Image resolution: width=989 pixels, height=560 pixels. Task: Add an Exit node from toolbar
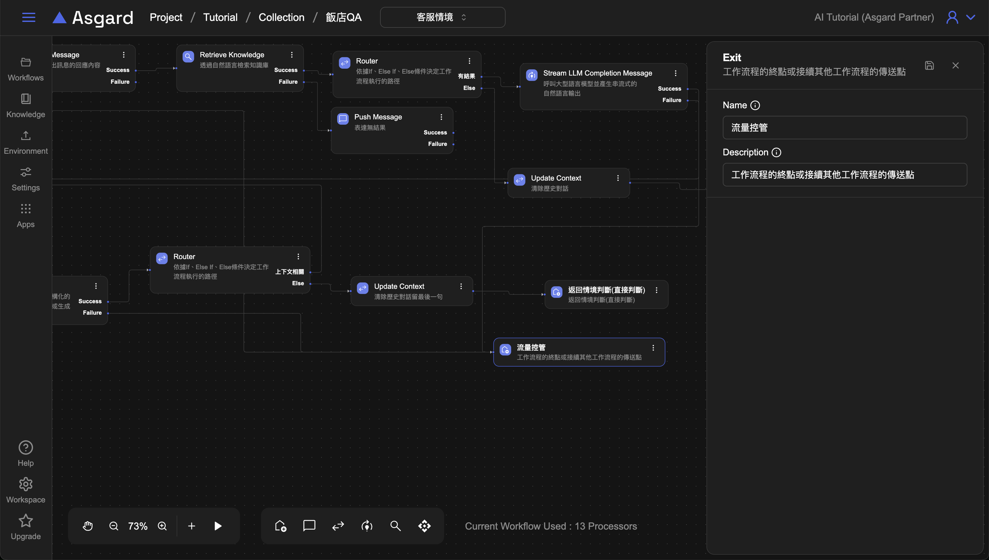pyautogui.click(x=280, y=526)
